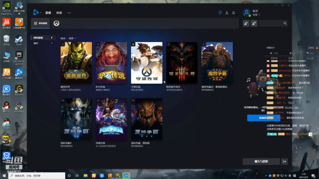
Task: Click the blue add friend button
Action: point(264,118)
